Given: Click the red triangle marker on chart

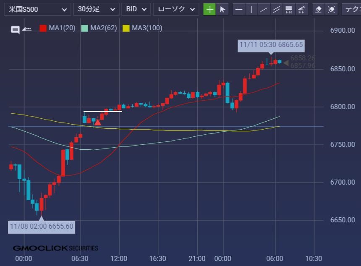Looking at the screenshot, I should click(x=97, y=123).
